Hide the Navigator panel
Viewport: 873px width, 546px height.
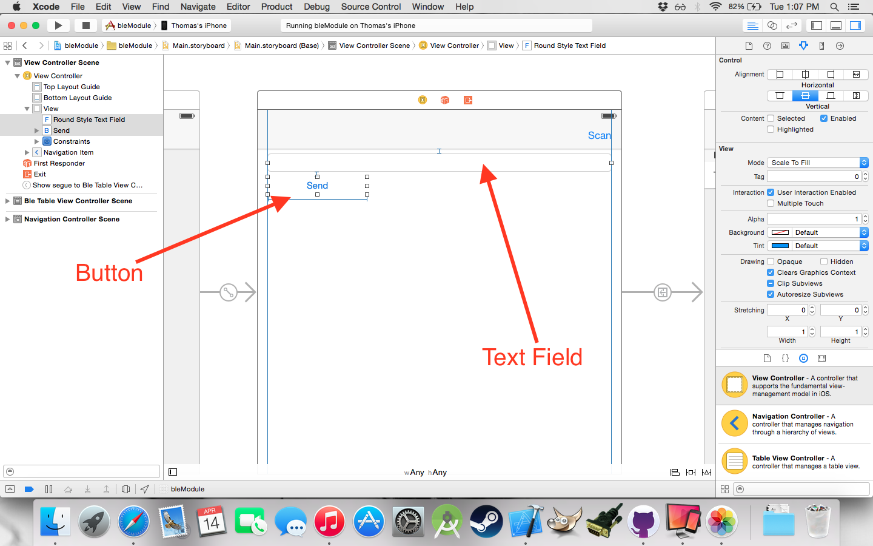pyautogui.click(x=817, y=25)
